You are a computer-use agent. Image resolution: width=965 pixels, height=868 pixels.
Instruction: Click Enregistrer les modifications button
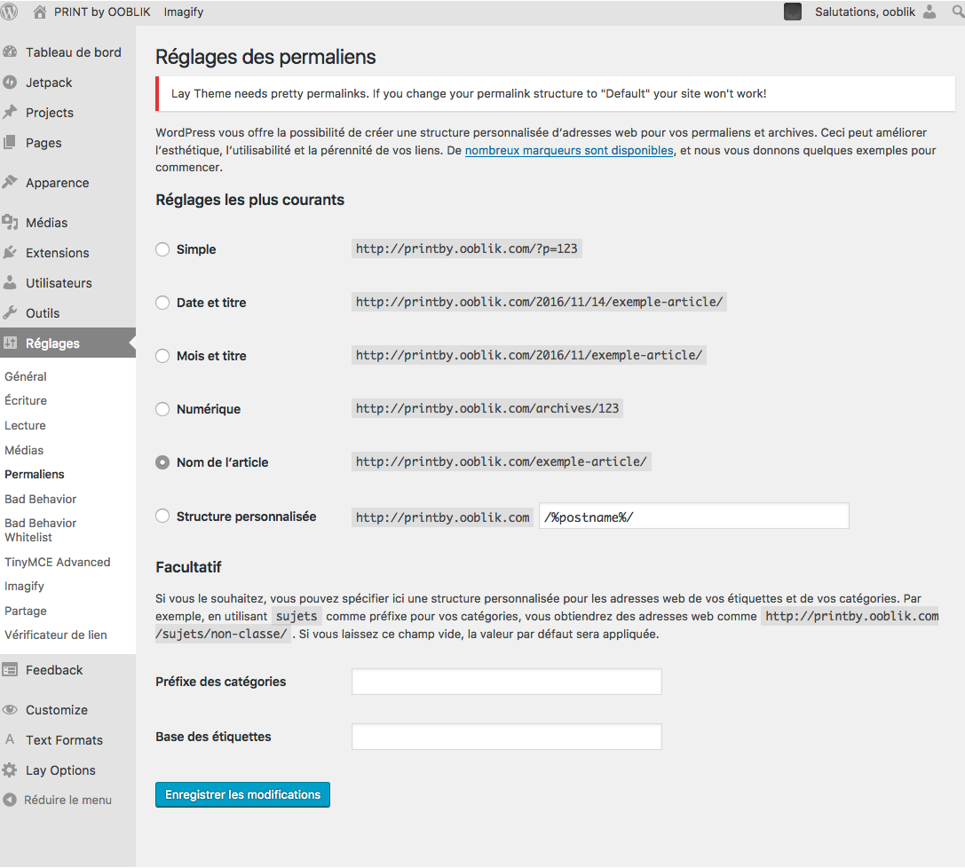tap(242, 794)
